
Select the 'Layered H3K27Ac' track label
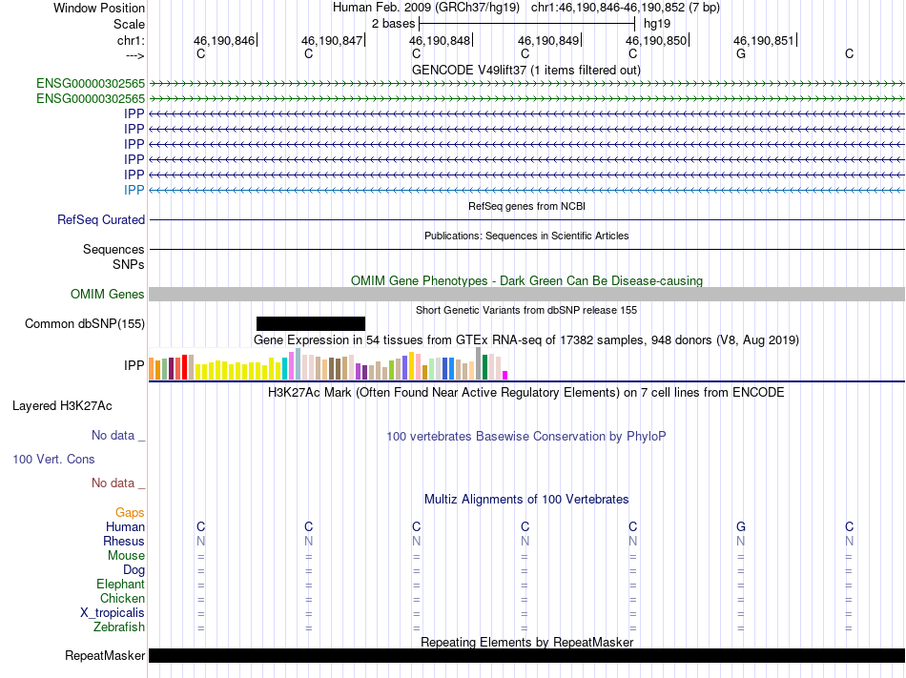(62, 406)
